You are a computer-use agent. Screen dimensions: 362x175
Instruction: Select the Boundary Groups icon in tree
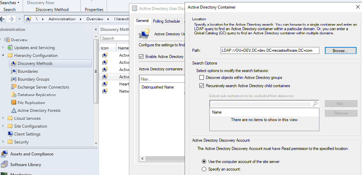point(14,79)
